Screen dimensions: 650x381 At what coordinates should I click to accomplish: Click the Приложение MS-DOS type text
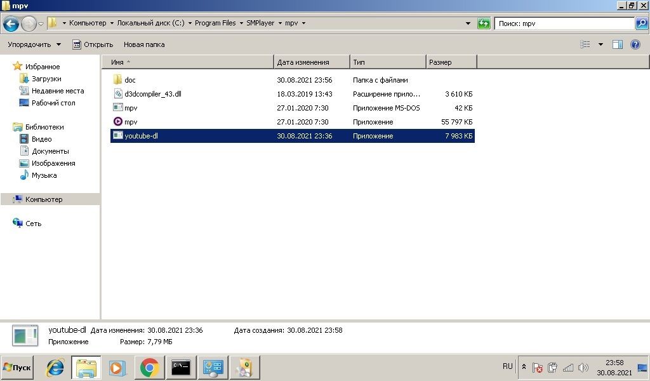coord(387,108)
